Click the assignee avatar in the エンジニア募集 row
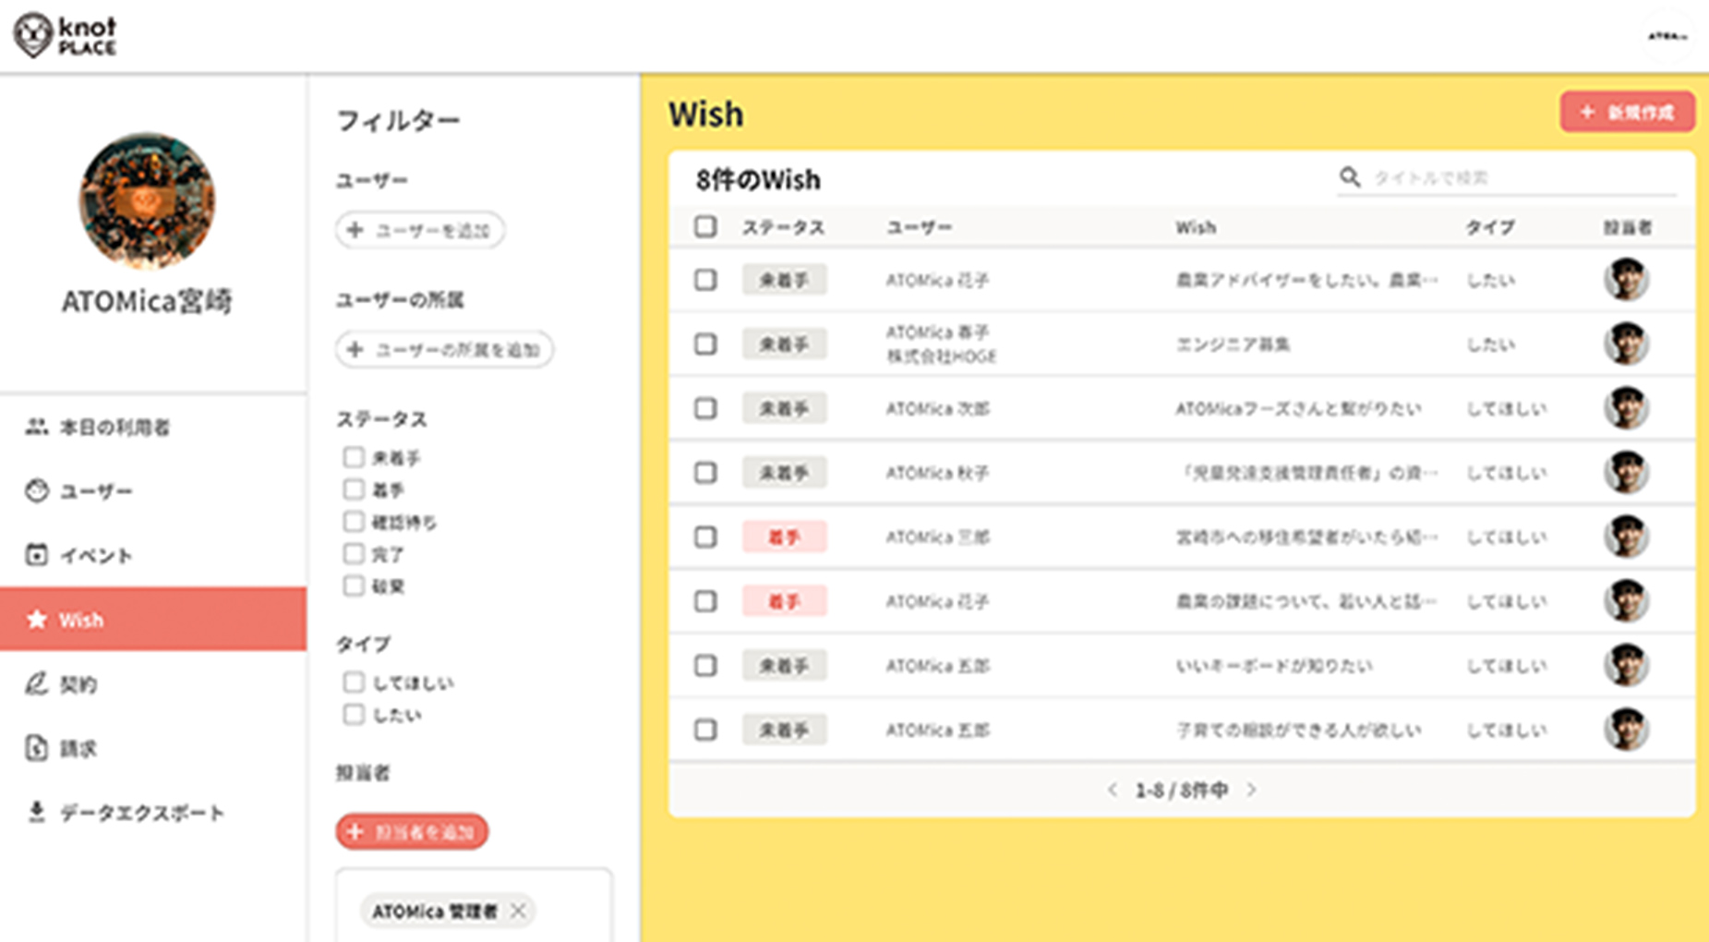 1626,344
